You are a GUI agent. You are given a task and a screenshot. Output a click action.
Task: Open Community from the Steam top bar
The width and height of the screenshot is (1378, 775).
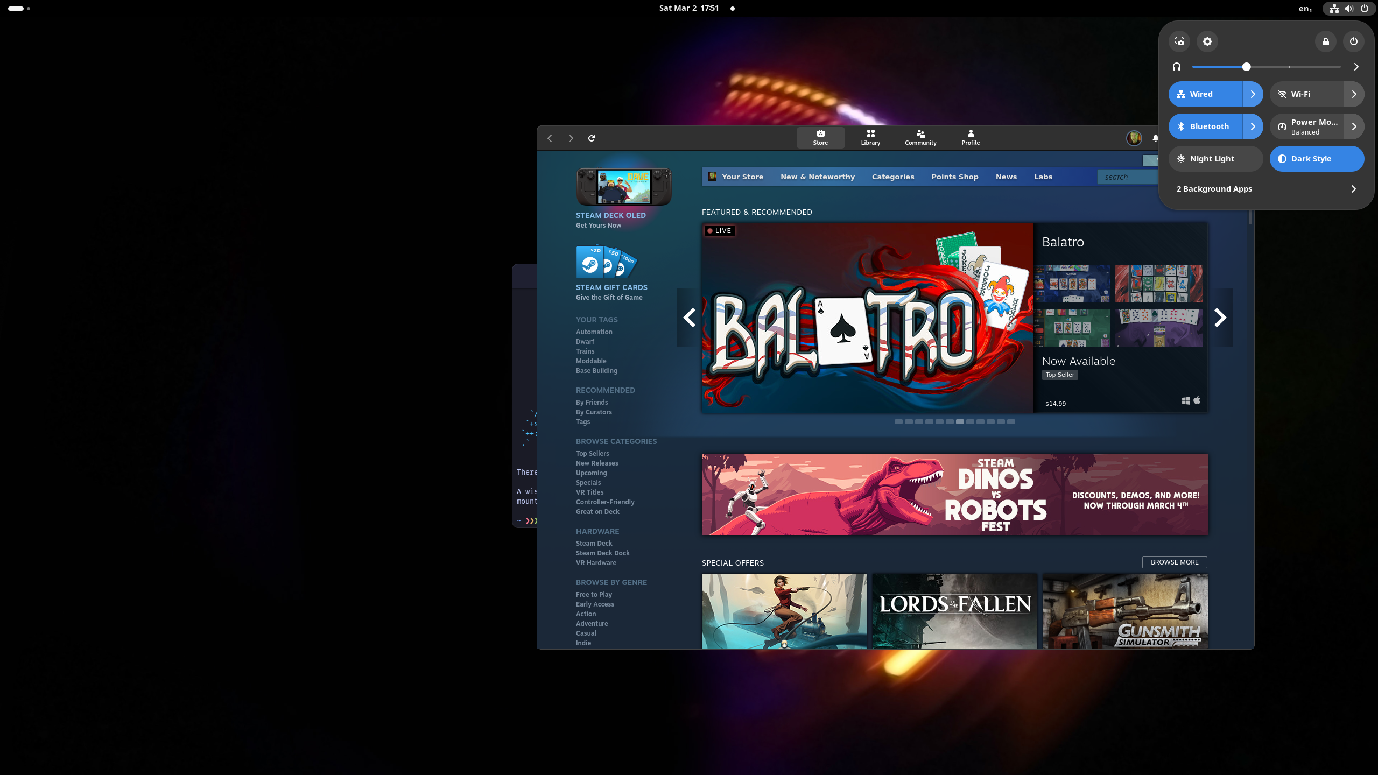coord(920,137)
